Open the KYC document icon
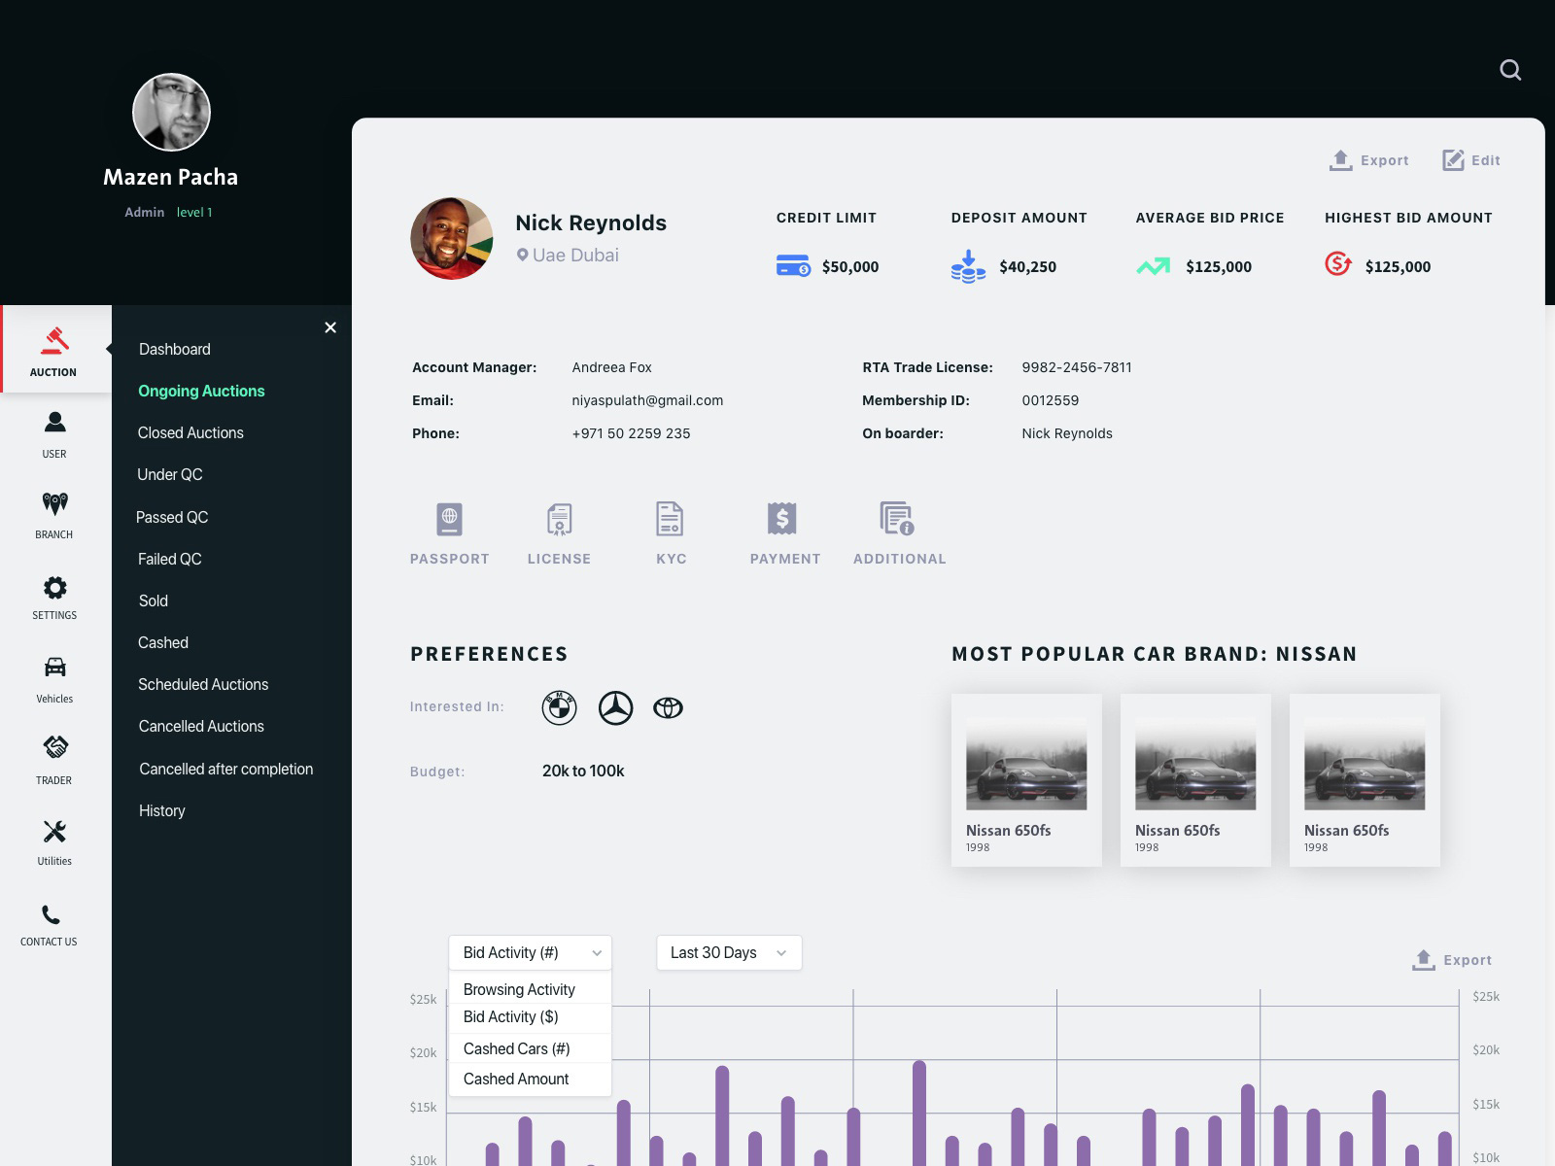This screenshot has height=1166, width=1555. click(670, 519)
